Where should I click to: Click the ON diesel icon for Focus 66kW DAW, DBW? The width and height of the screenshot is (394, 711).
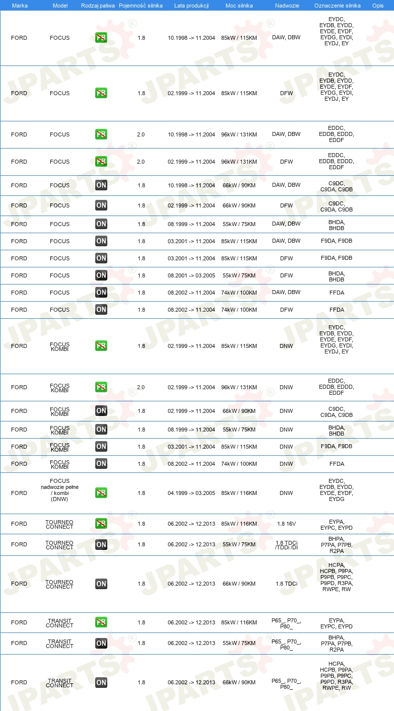(x=101, y=185)
